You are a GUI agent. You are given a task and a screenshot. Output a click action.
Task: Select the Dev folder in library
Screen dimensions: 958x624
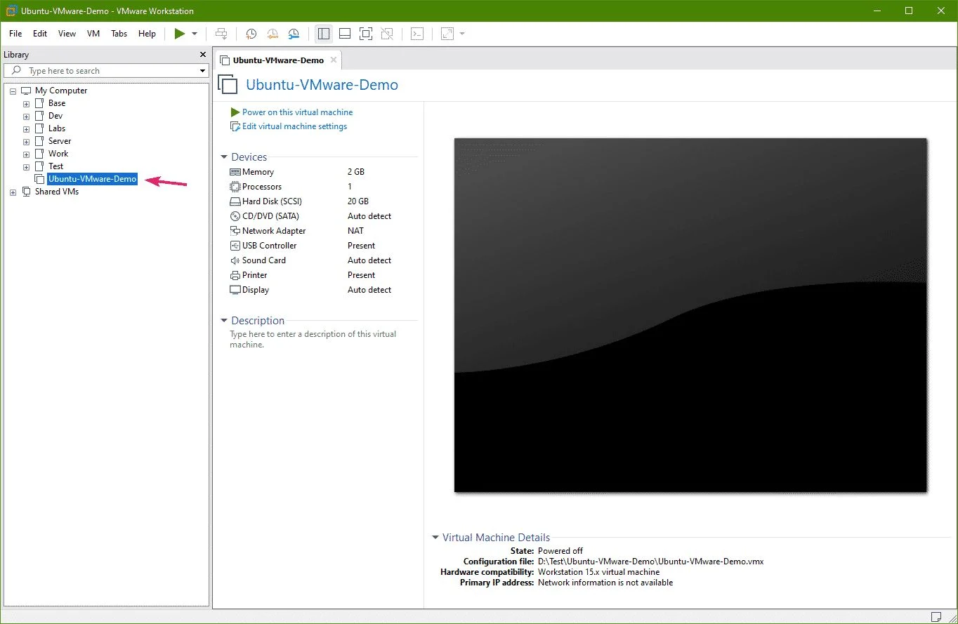(55, 116)
